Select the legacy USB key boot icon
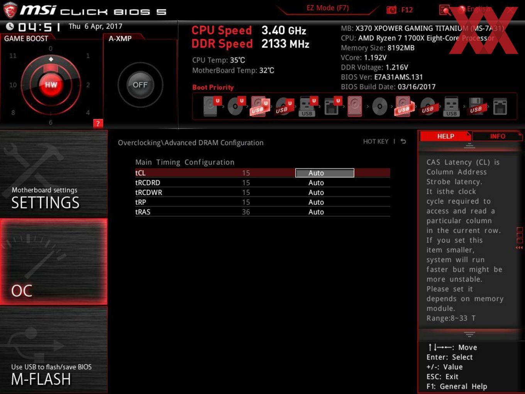 (451, 107)
